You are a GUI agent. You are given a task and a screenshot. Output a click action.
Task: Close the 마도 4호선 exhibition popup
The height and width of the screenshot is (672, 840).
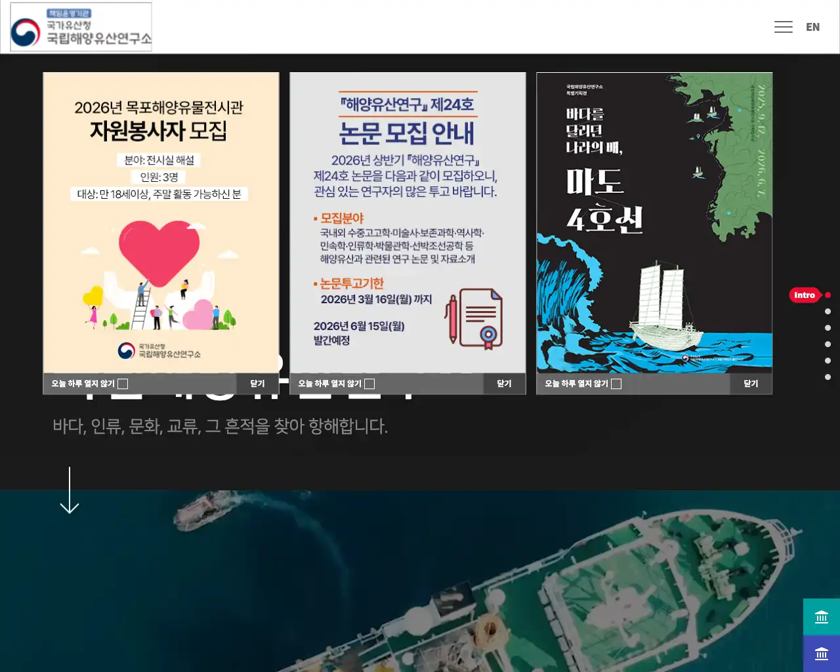pyautogui.click(x=750, y=383)
